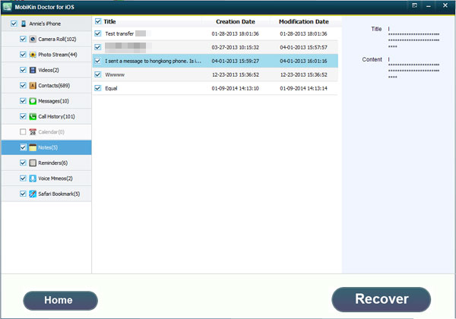Screen dimensions: 456x319
Task: Click the Recover button
Action: click(x=382, y=299)
